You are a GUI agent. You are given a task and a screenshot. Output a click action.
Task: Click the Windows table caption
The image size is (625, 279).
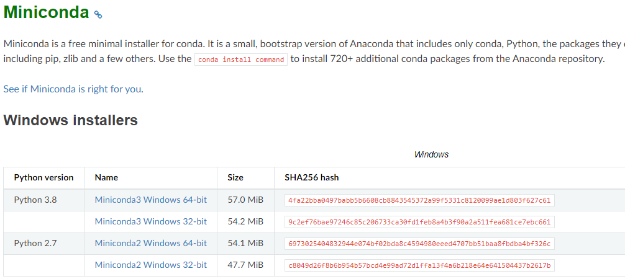click(431, 154)
